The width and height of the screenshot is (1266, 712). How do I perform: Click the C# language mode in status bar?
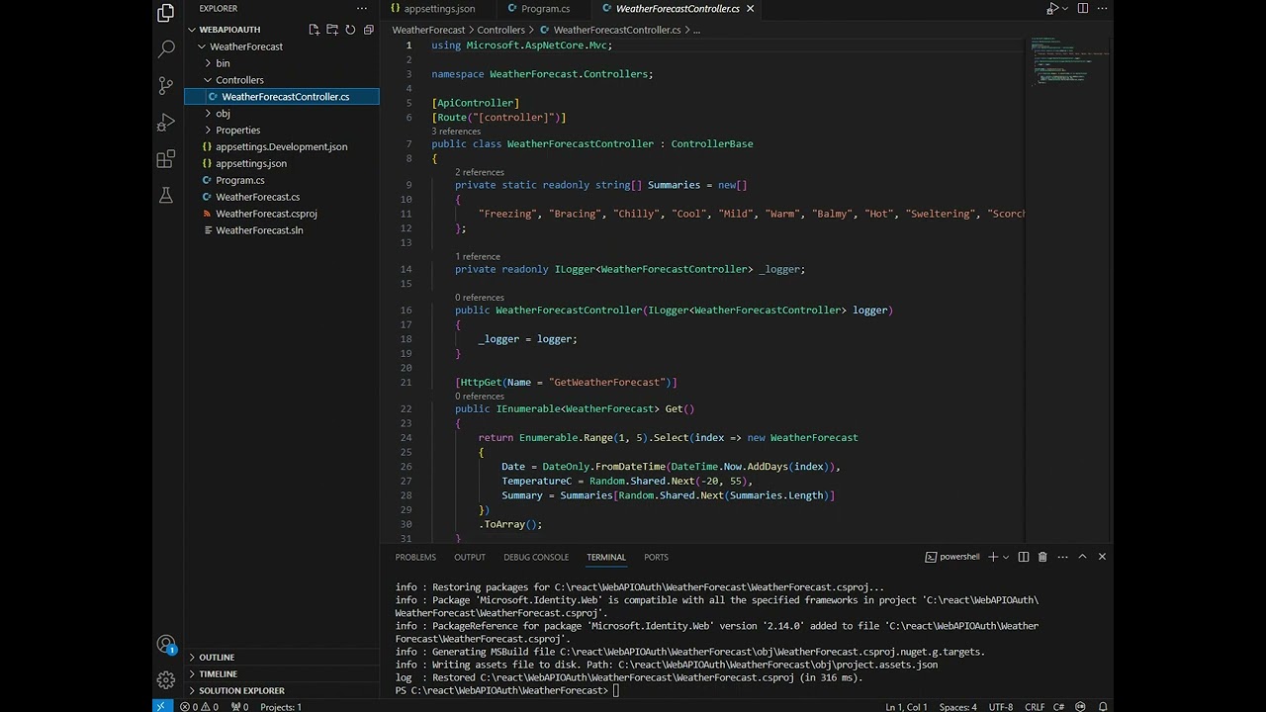pyautogui.click(x=1058, y=707)
